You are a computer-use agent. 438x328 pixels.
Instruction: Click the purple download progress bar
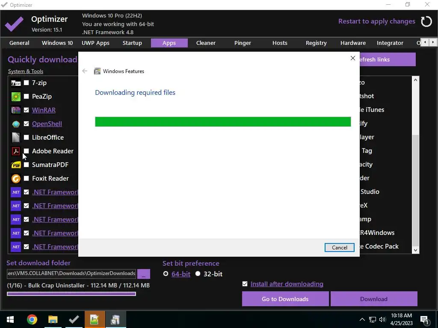[71, 294]
